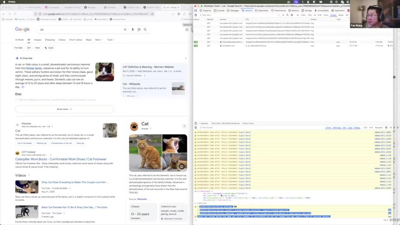Toggle the Warnings filter in the console
This screenshot has width=400, height=225.
click(x=337, y=127)
